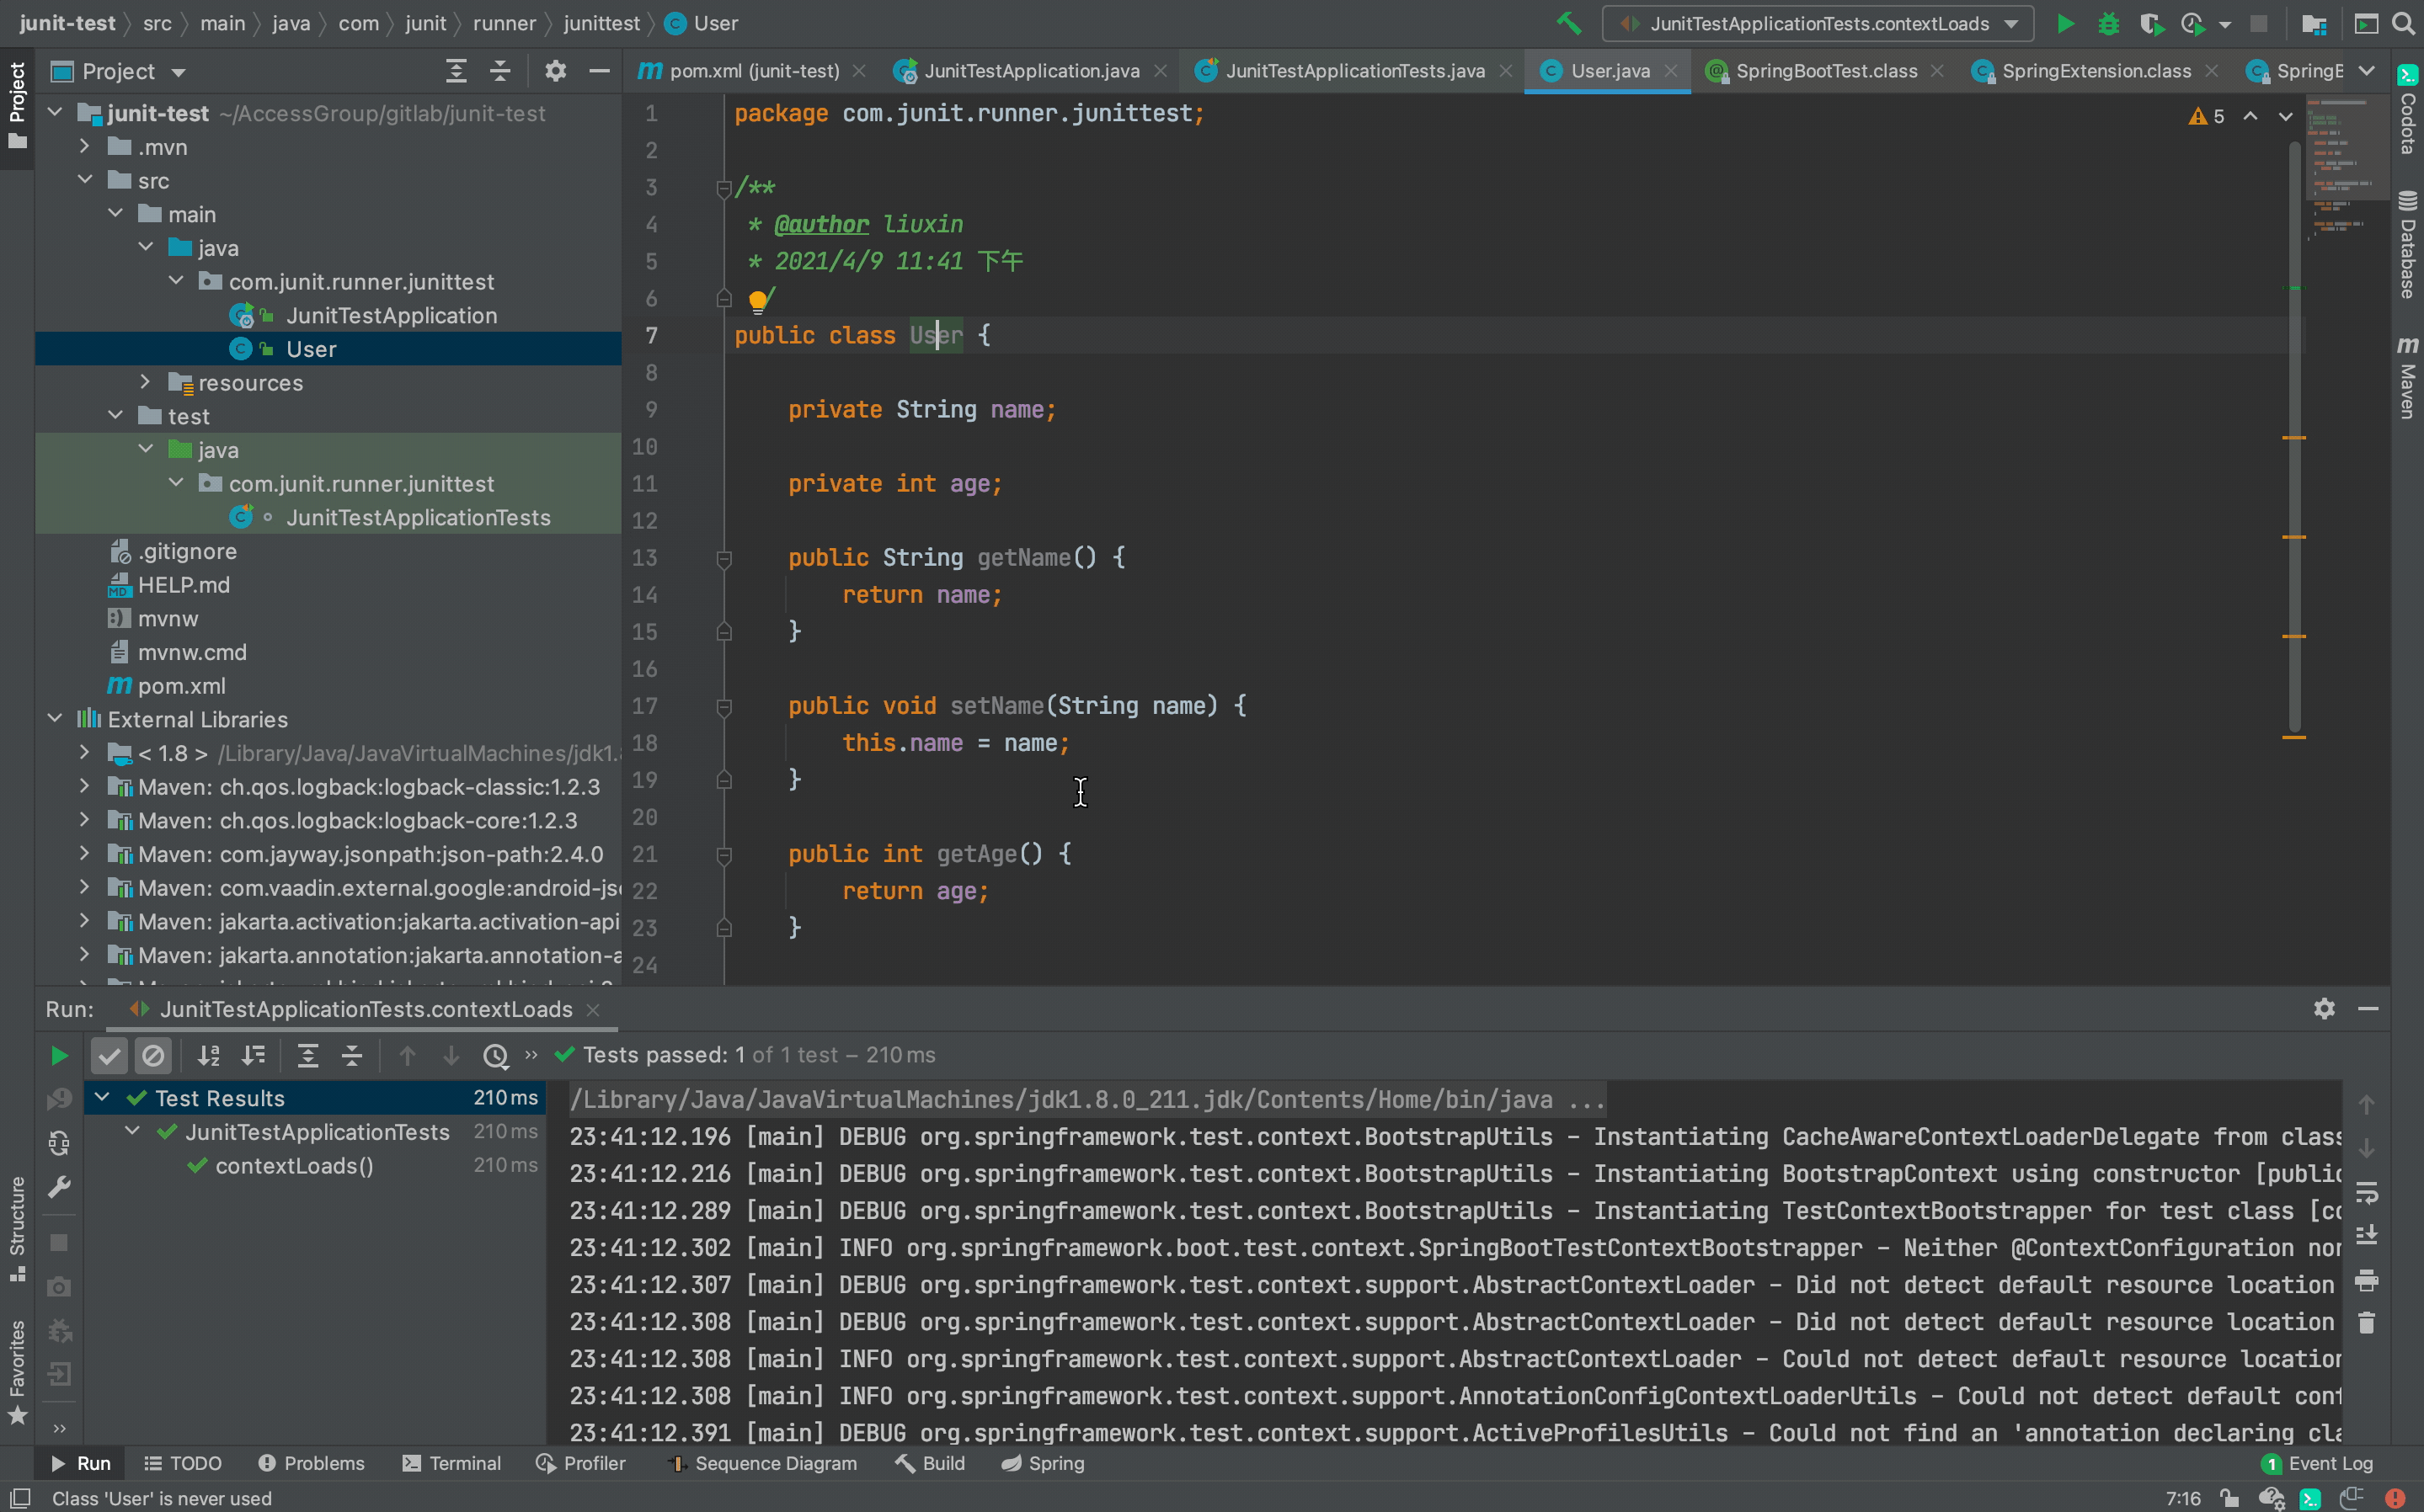
Task: Switch to the JunitTestApplicationTests.java tab
Action: [1353, 71]
